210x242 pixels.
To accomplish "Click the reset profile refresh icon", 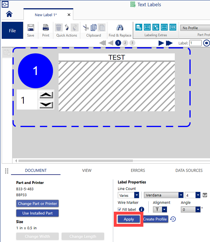I will point(173,219).
